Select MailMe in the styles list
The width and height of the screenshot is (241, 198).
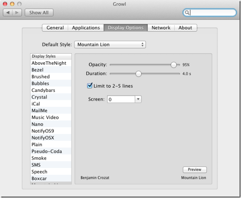point(51,110)
